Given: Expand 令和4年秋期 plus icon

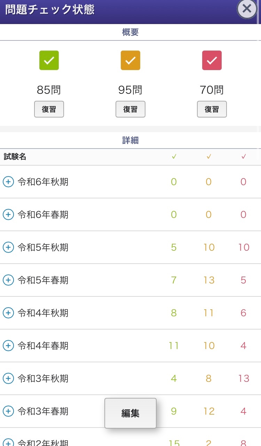Looking at the screenshot, I should pyautogui.click(x=8, y=313).
